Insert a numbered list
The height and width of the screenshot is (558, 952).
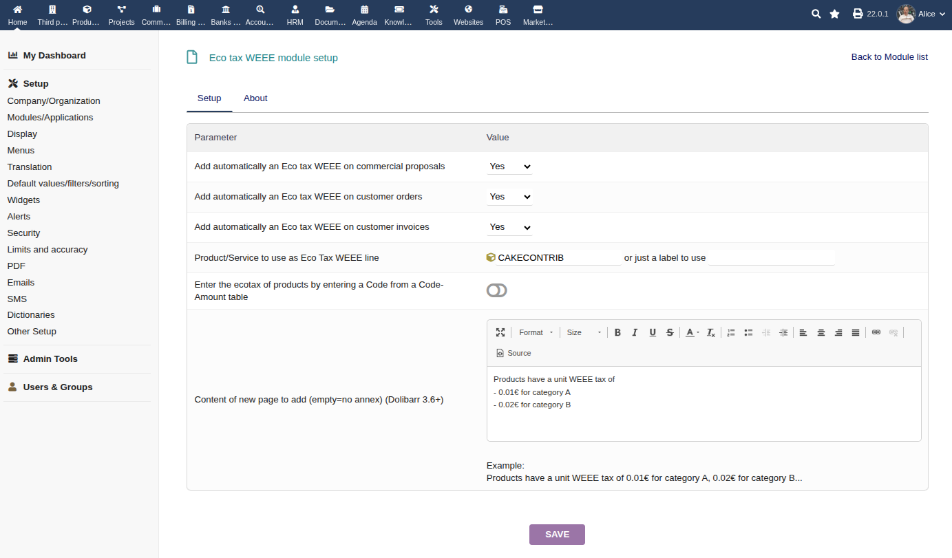(x=731, y=332)
